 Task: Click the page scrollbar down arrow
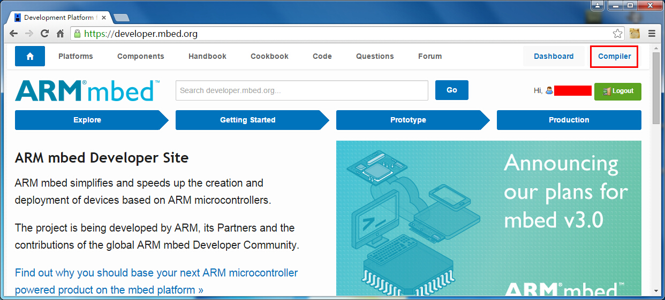pyautogui.click(x=656, y=290)
